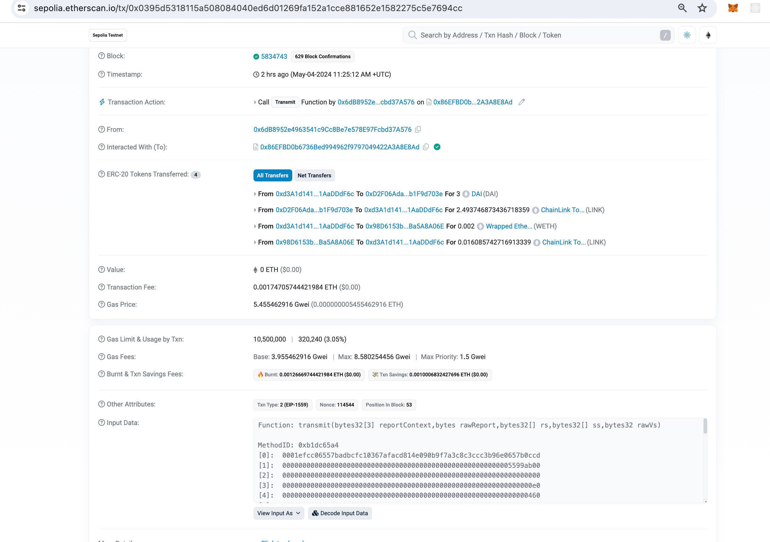Click the edit/pencil icon next to contract
770x542 pixels.
(521, 102)
